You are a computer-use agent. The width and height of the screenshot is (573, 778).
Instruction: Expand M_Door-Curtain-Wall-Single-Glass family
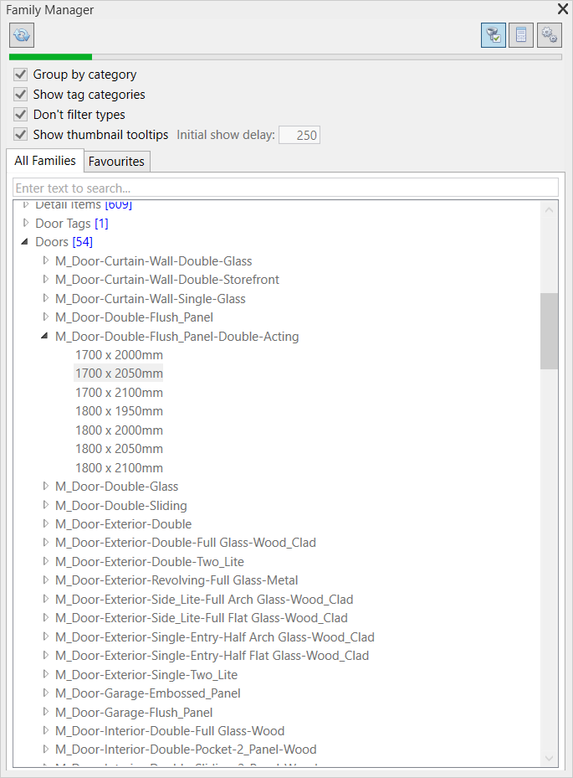(x=46, y=298)
